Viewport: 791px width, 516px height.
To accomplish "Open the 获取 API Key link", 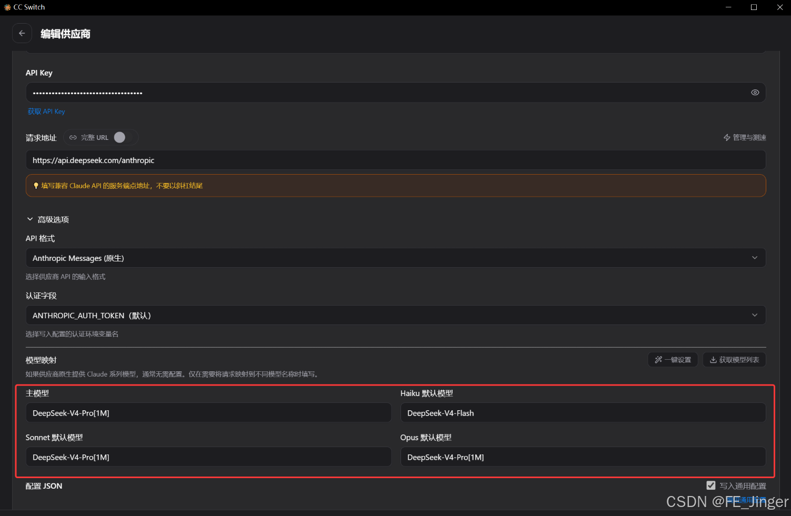I will click(46, 112).
